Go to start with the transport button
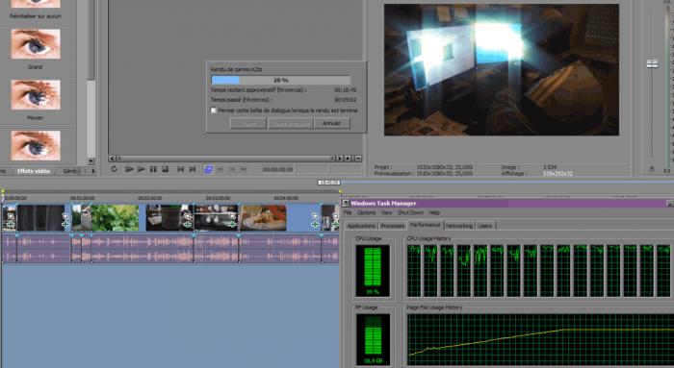Viewport: 674px width, 368px height. [181, 169]
